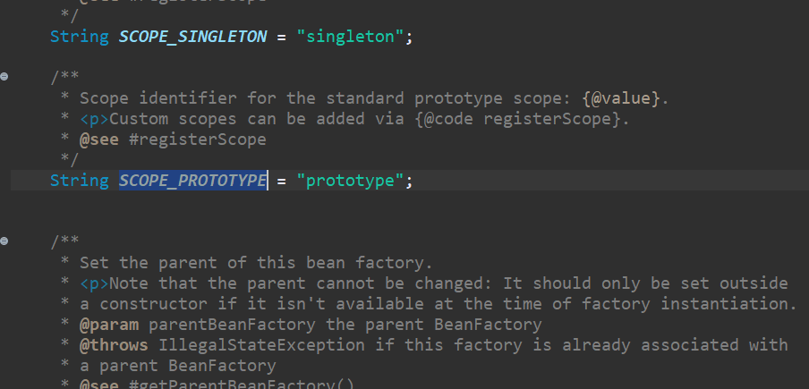Click the <p> tag before "Note that"
Image resolution: width=809 pixels, height=389 pixels.
pyautogui.click(x=95, y=283)
